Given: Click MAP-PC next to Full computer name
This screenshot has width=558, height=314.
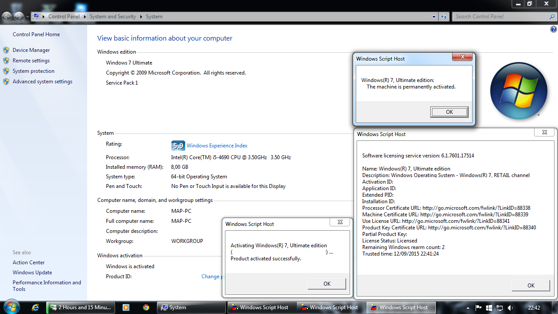Looking at the screenshot, I should pos(181,221).
